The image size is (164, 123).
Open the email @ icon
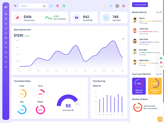click(x=57, y=6)
